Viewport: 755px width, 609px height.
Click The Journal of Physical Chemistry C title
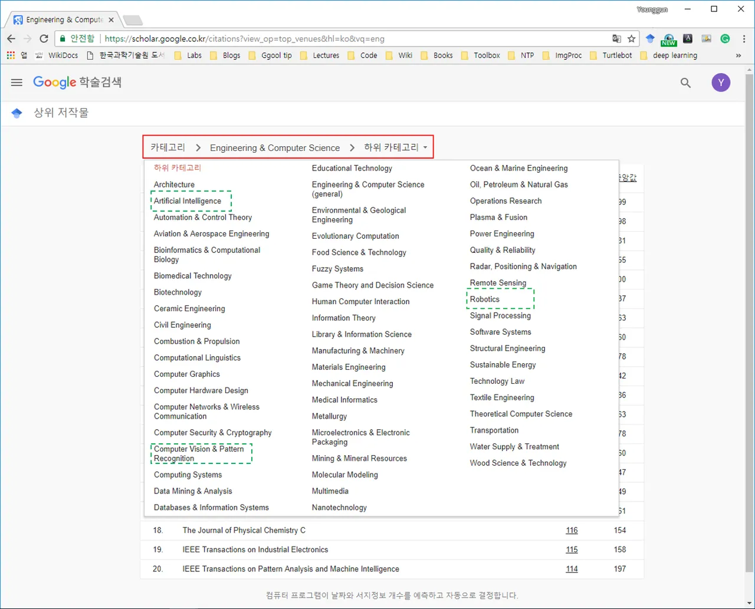tap(244, 531)
